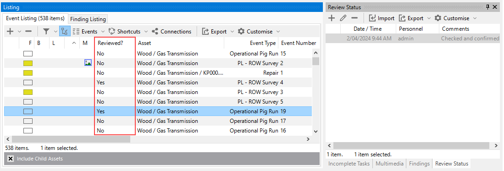The image size is (504, 171).
Task: Click 'Yes' in the PL - ROW Survey 4 row
Action: pos(100,82)
